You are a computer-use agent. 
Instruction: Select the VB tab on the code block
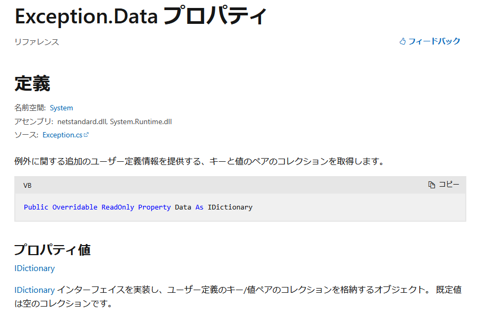[x=28, y=185]
